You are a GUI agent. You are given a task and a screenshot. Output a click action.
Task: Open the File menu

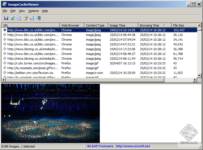[5, 11]
